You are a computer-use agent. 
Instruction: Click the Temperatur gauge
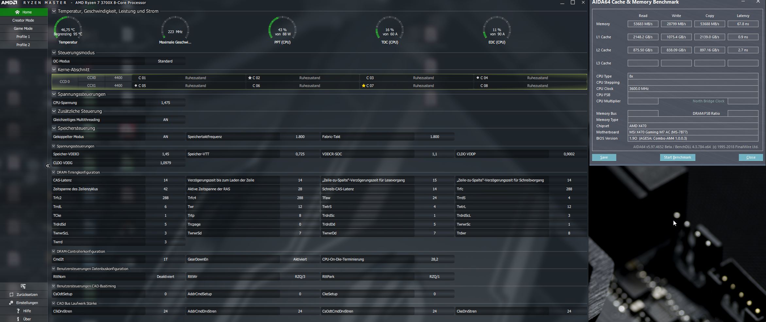68,30
